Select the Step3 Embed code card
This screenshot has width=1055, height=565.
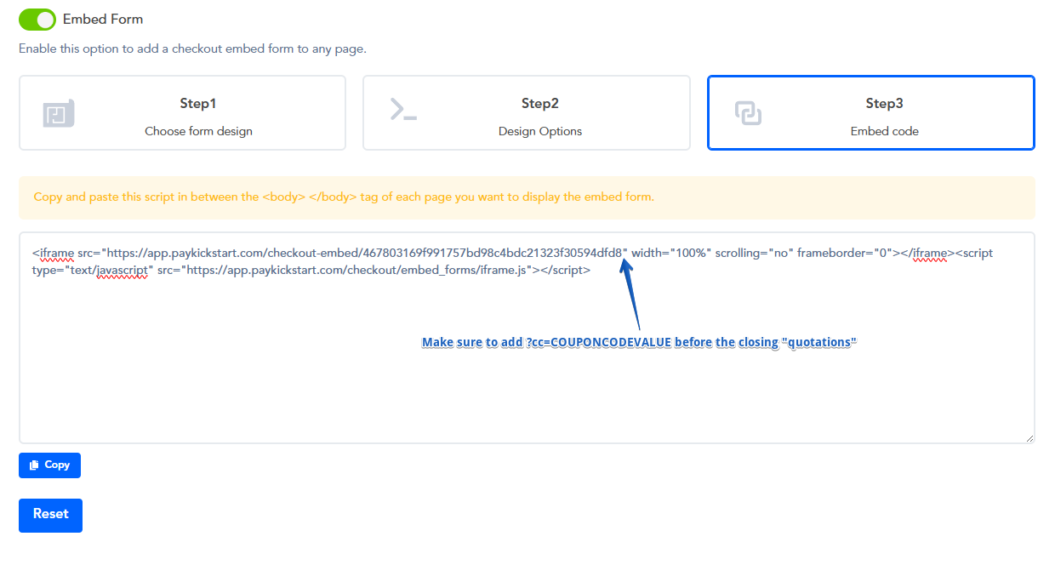pos(871,113)
